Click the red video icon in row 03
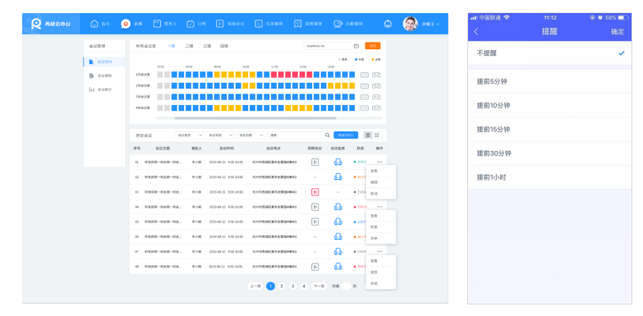This screenshot has height=316, width=643. [315, 192]
